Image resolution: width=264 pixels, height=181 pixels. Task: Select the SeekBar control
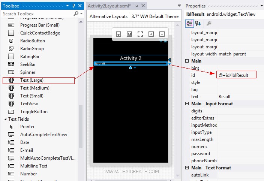(28, 64)
